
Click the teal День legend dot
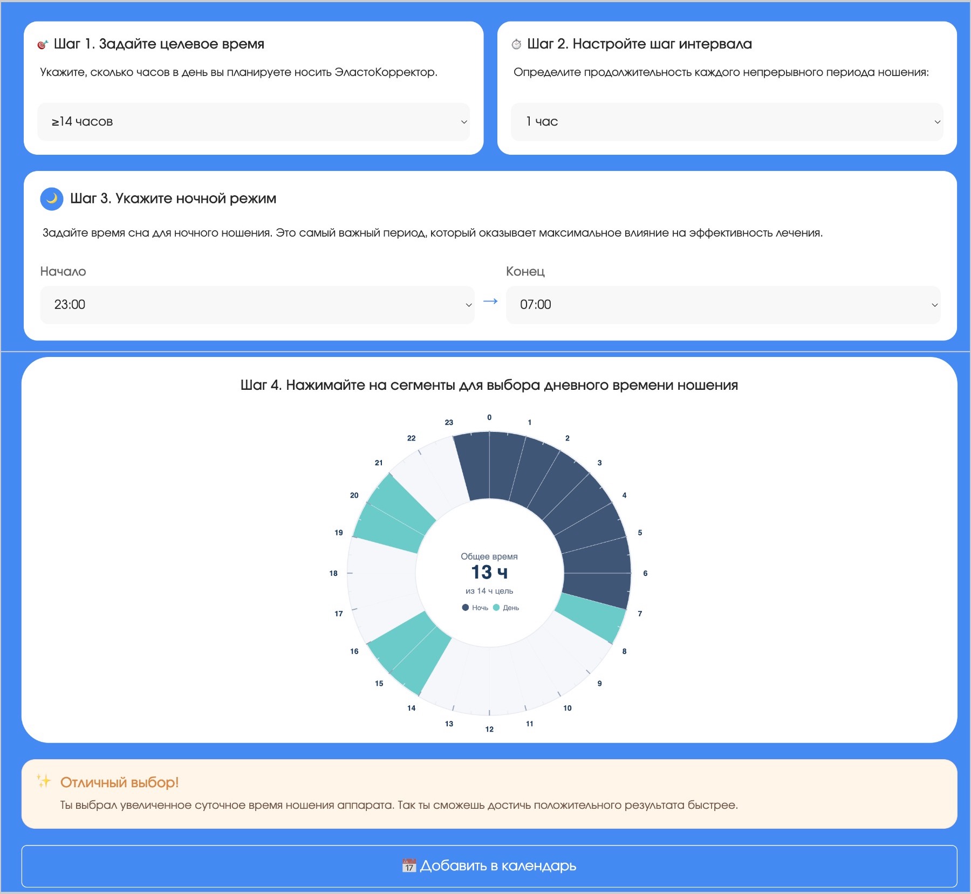point(496,608)
